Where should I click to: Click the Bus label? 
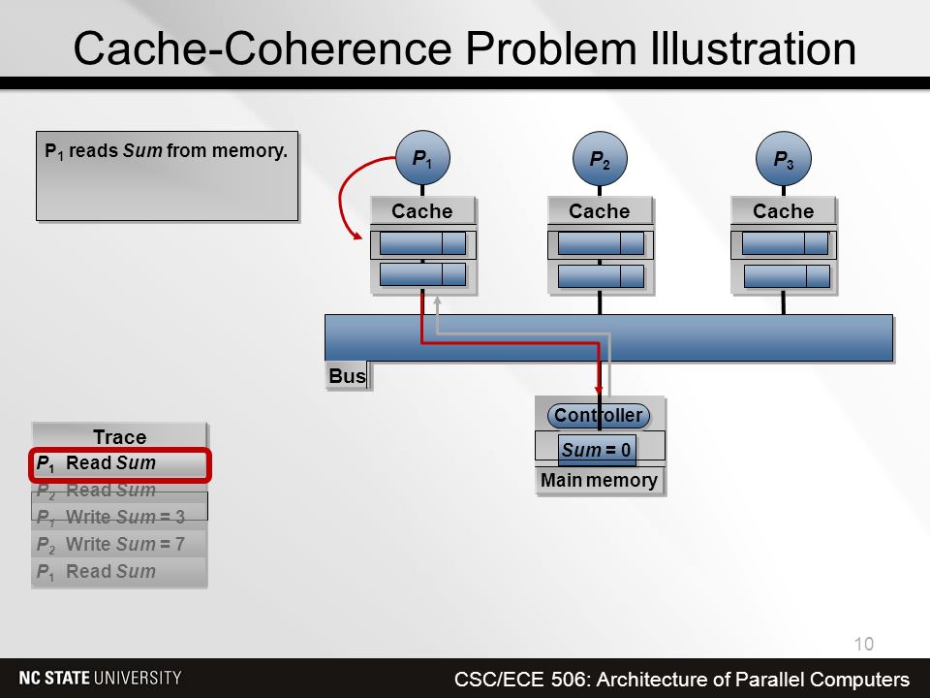point(347,376)
